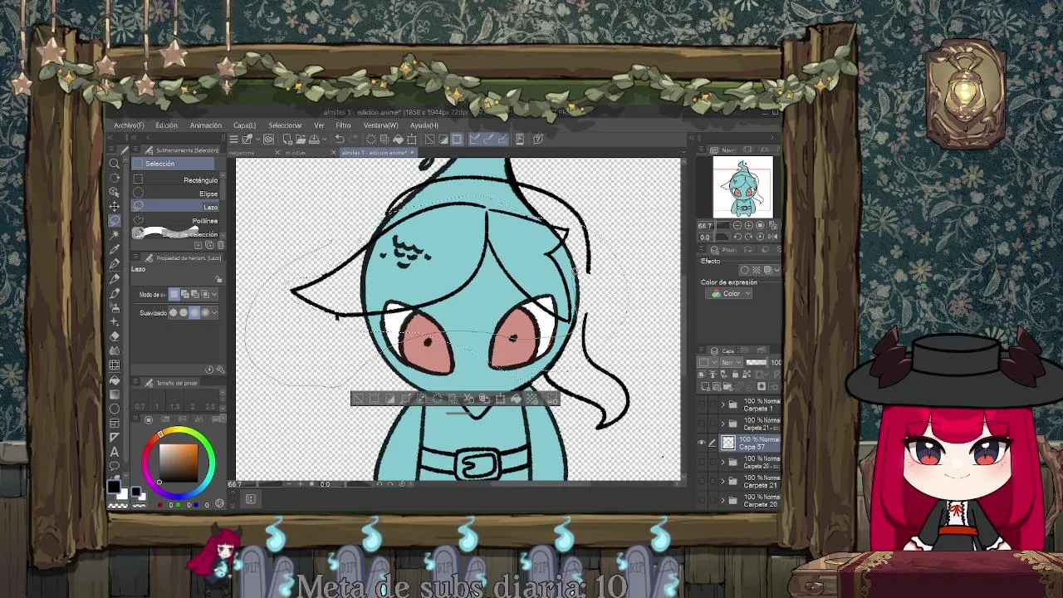Screen dimensions: 1063x598
Task: Click the Undo arrow in command bar
Action: tap(339, 139)
